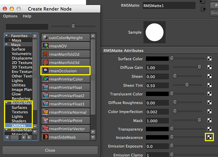Collapse the Favorites category

[7, 36]
